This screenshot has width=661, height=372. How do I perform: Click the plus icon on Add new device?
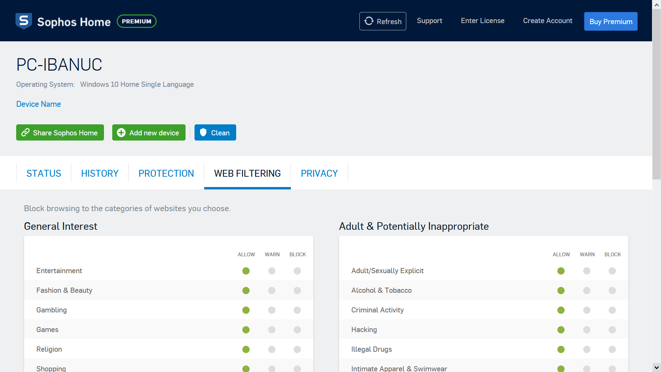tap(121, 133)
